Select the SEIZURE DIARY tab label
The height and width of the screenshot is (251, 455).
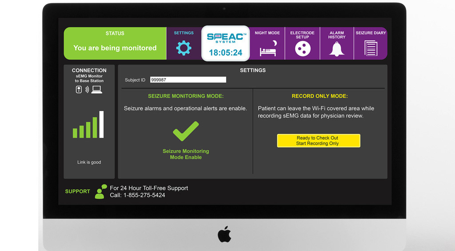(x=371, y=33)
